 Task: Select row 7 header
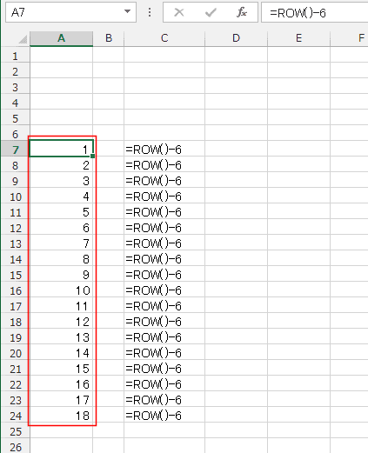[16, 150]
